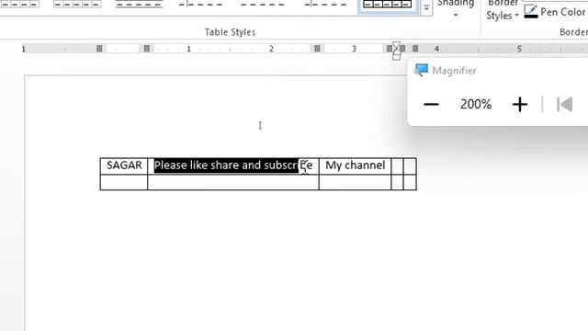Zoom out with the Magnifier minus button
Viewport: 588px width, 331px height.
click(x=431, y=104)
